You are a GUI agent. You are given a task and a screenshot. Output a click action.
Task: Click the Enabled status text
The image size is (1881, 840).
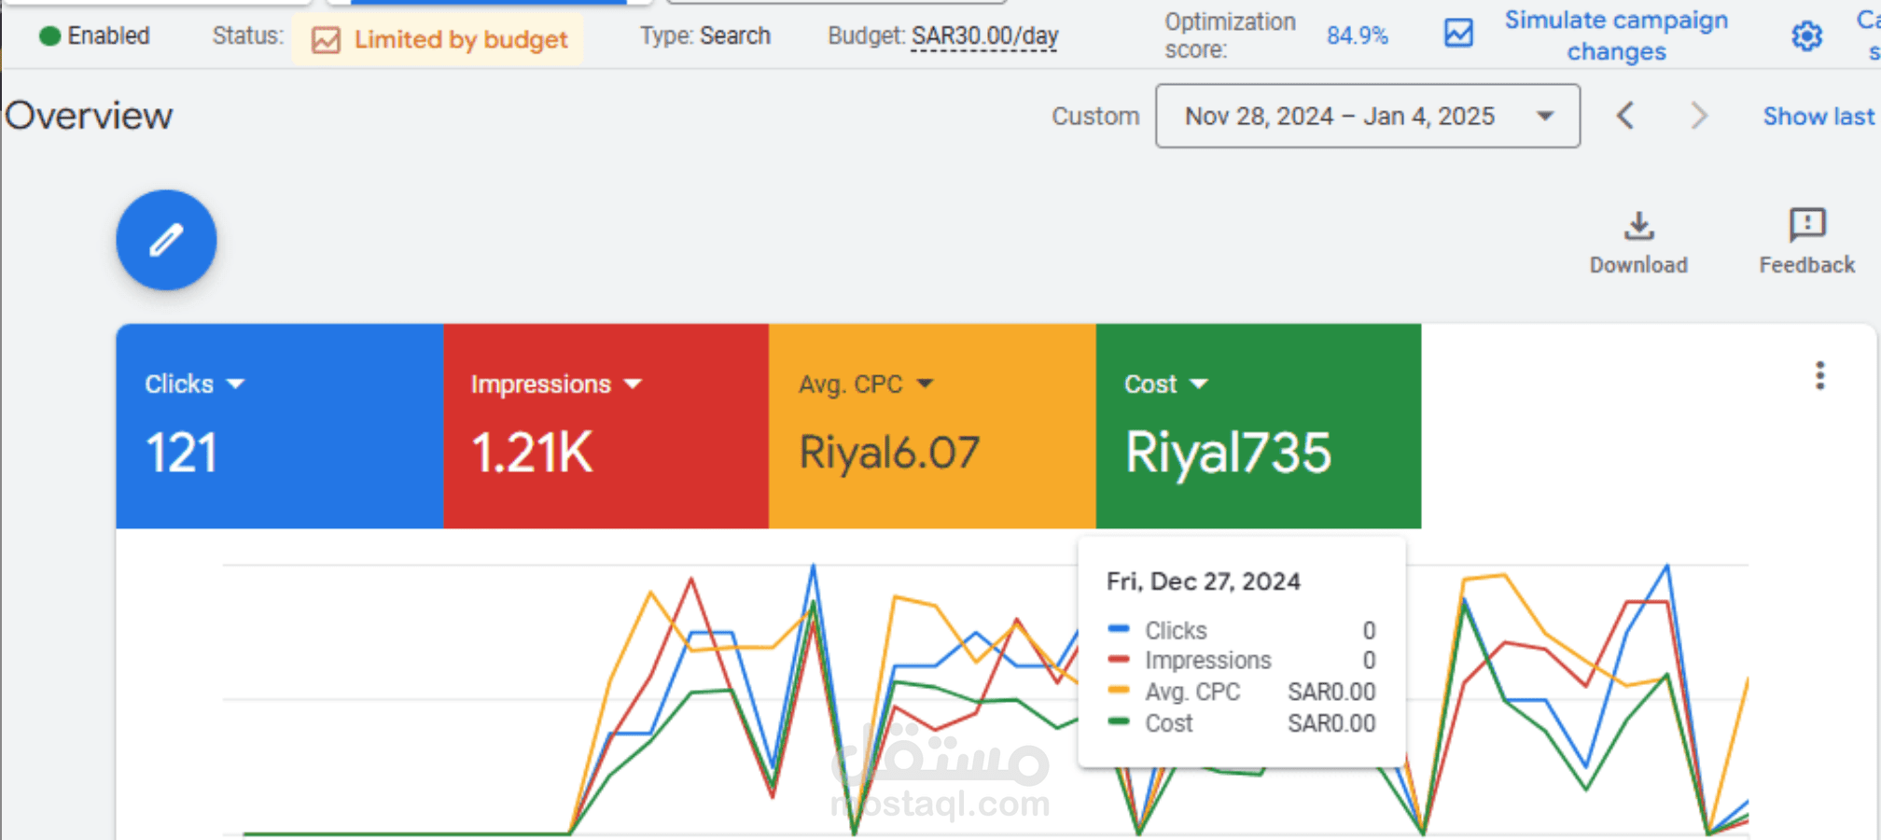[108, 36]
